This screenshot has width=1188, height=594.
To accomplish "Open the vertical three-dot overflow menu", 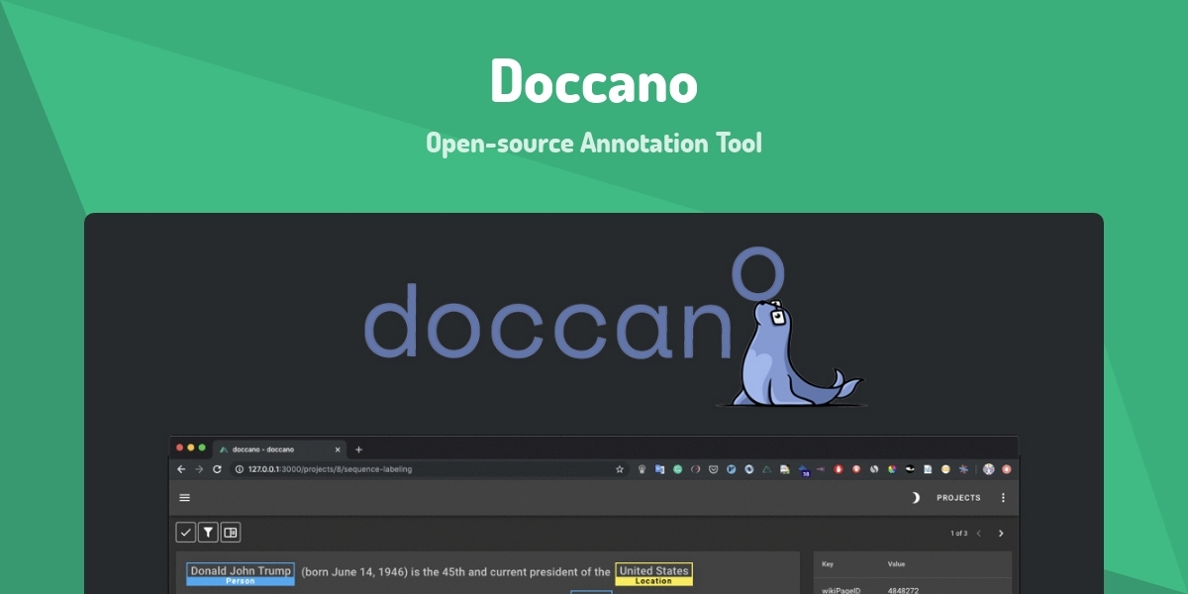I will coord(1004,497).
